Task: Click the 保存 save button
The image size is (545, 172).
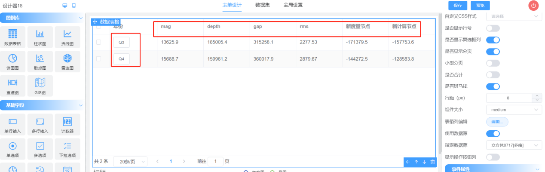Action: (x=458, y=6)
